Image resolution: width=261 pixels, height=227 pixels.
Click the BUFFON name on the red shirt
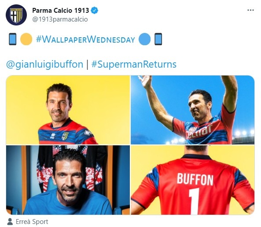(195, 179)
